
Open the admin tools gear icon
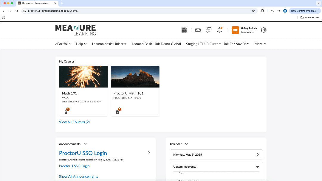click(x=264, y=30)
